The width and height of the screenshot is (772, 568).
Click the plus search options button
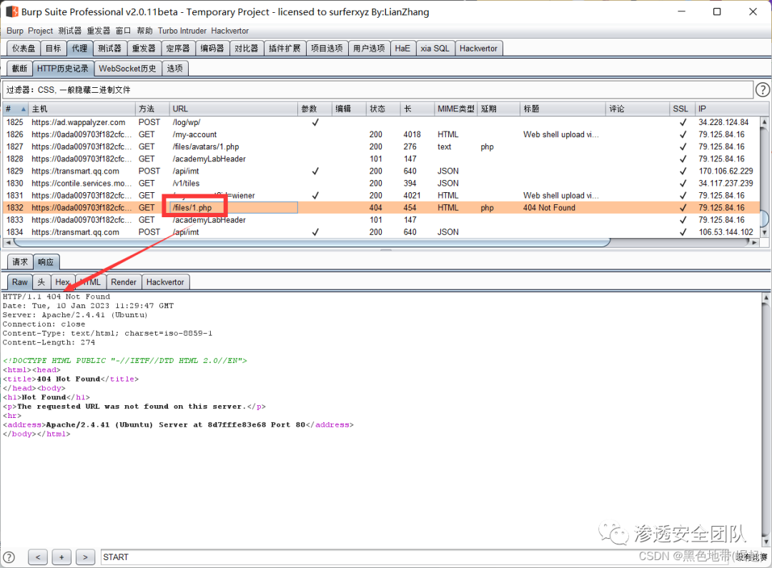[61, 557]
